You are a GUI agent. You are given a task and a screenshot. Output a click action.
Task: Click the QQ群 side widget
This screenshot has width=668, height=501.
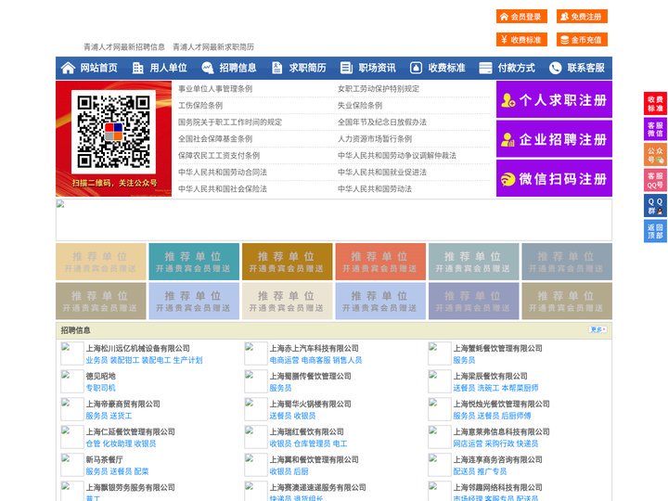(655, 206)
